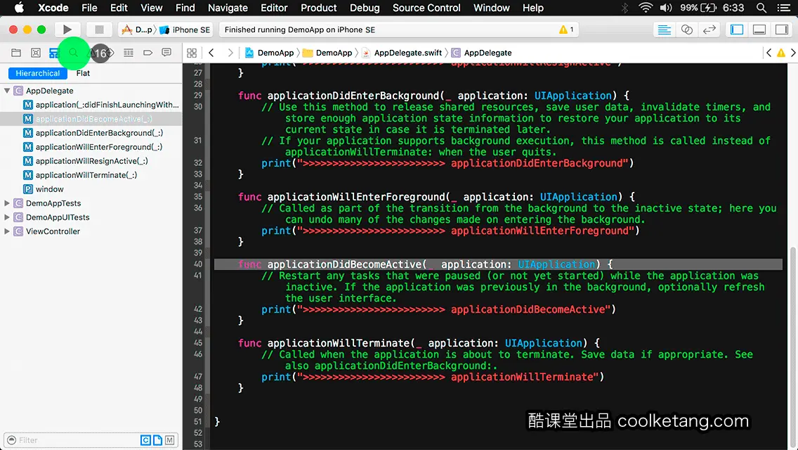Open the Debug navigator
Viewport: 798px width, 450px height.
[129, 53]
